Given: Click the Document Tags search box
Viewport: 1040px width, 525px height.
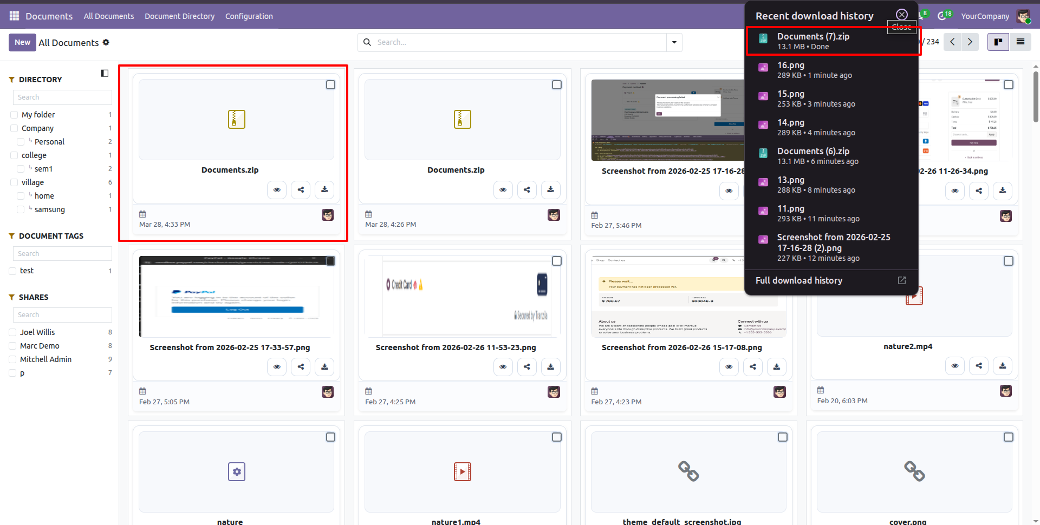Looking at the screenshot, I should pos(62,254).
